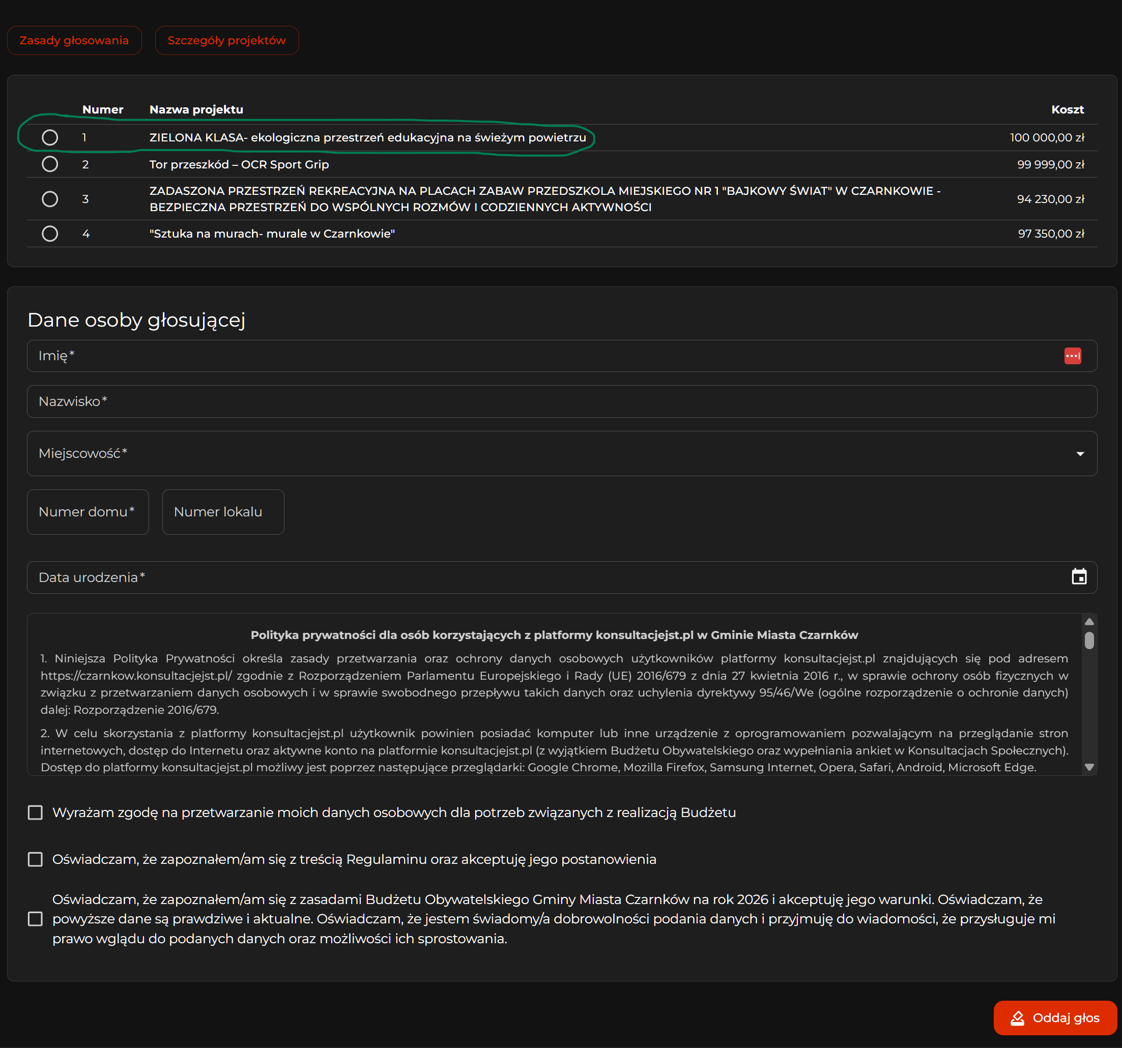Click the password manager icon in Imię field
Image resolution: width=1122 pixels, height=1048 pixels.
(x=1072, y=356)
